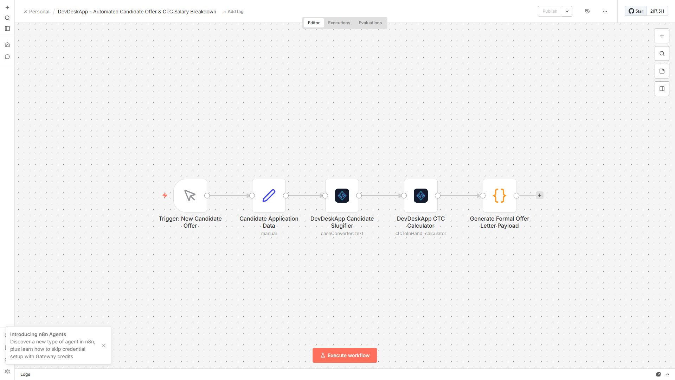Click output connector of Trigger node
Viewport: 675px width, 380px height.
207,196
